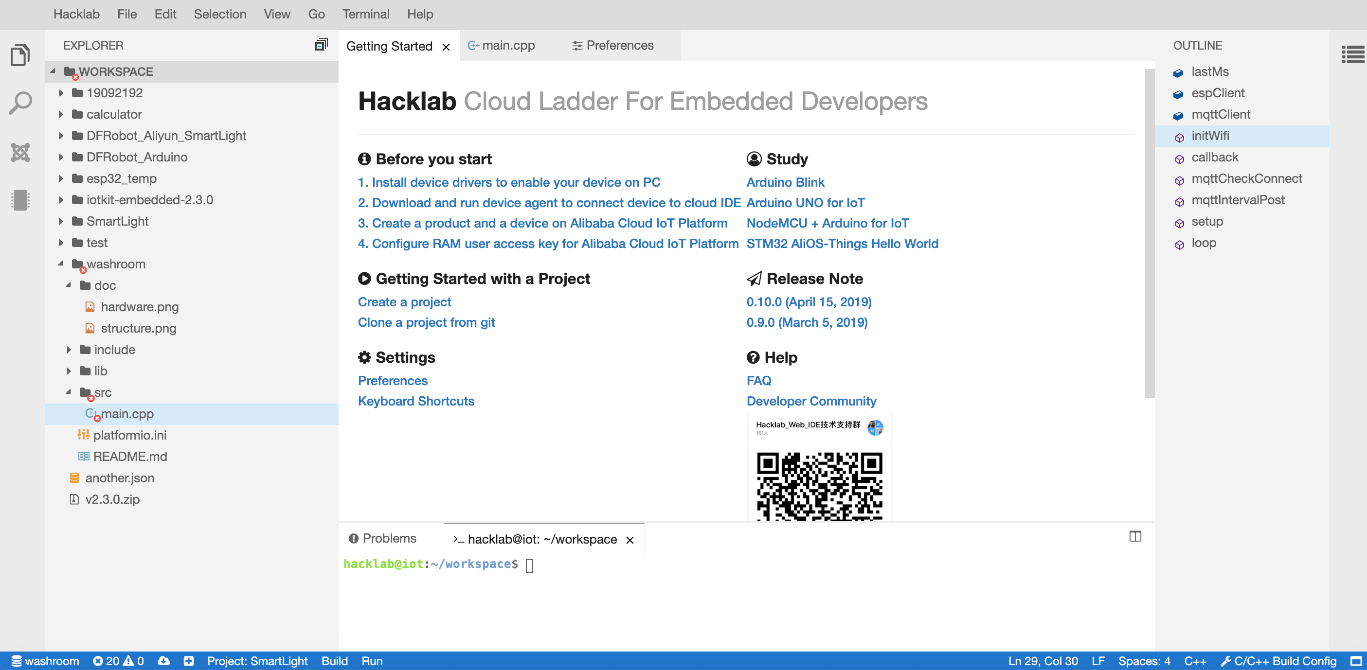
Task: Click the Create a project link
Action: (404, 302)
